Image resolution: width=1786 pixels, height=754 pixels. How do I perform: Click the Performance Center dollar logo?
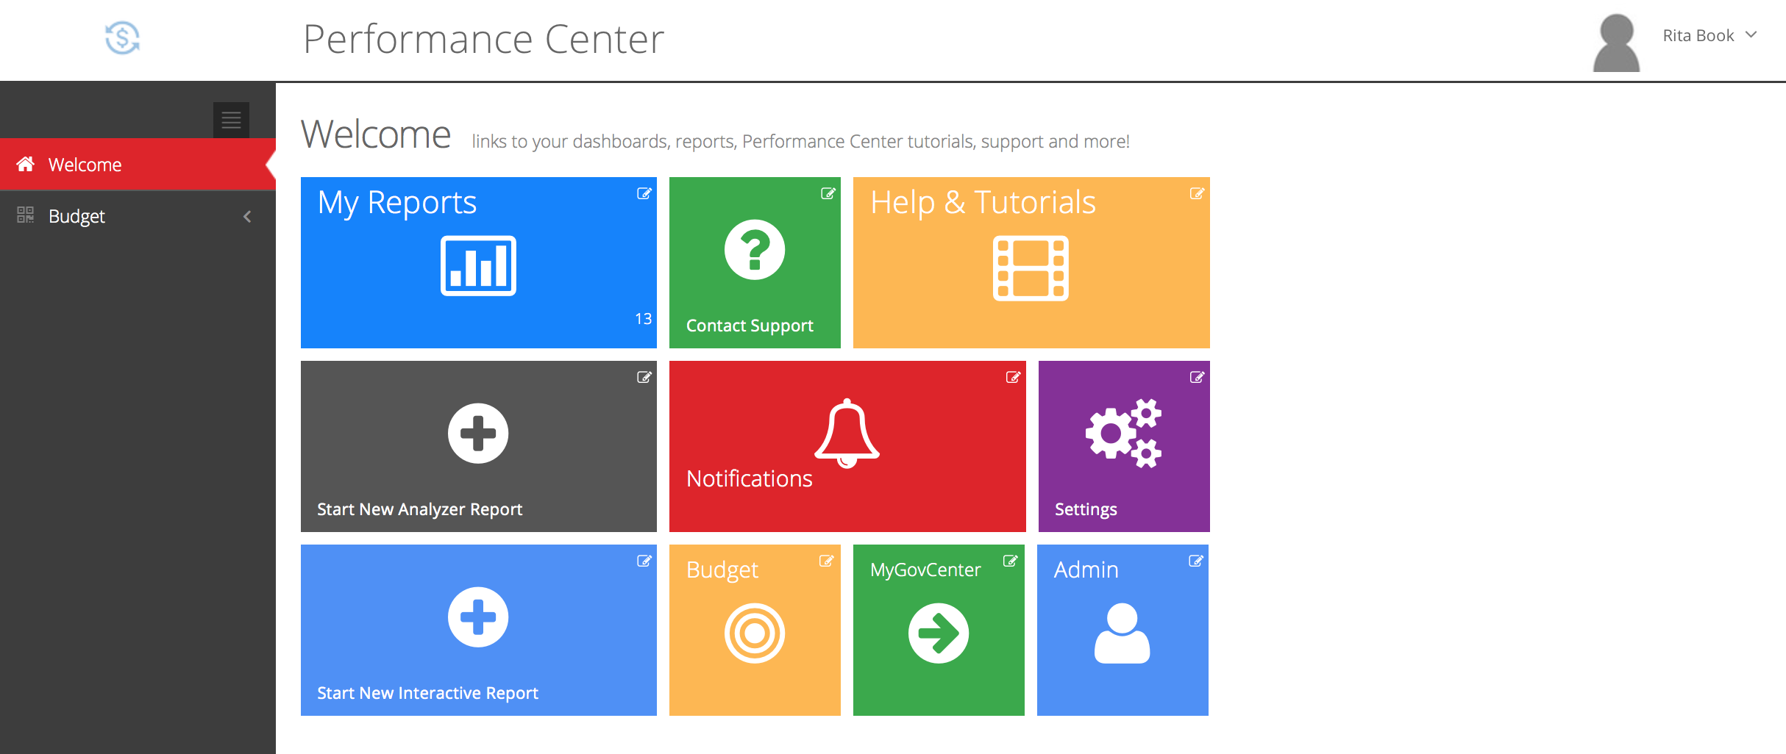coord(122,37)
